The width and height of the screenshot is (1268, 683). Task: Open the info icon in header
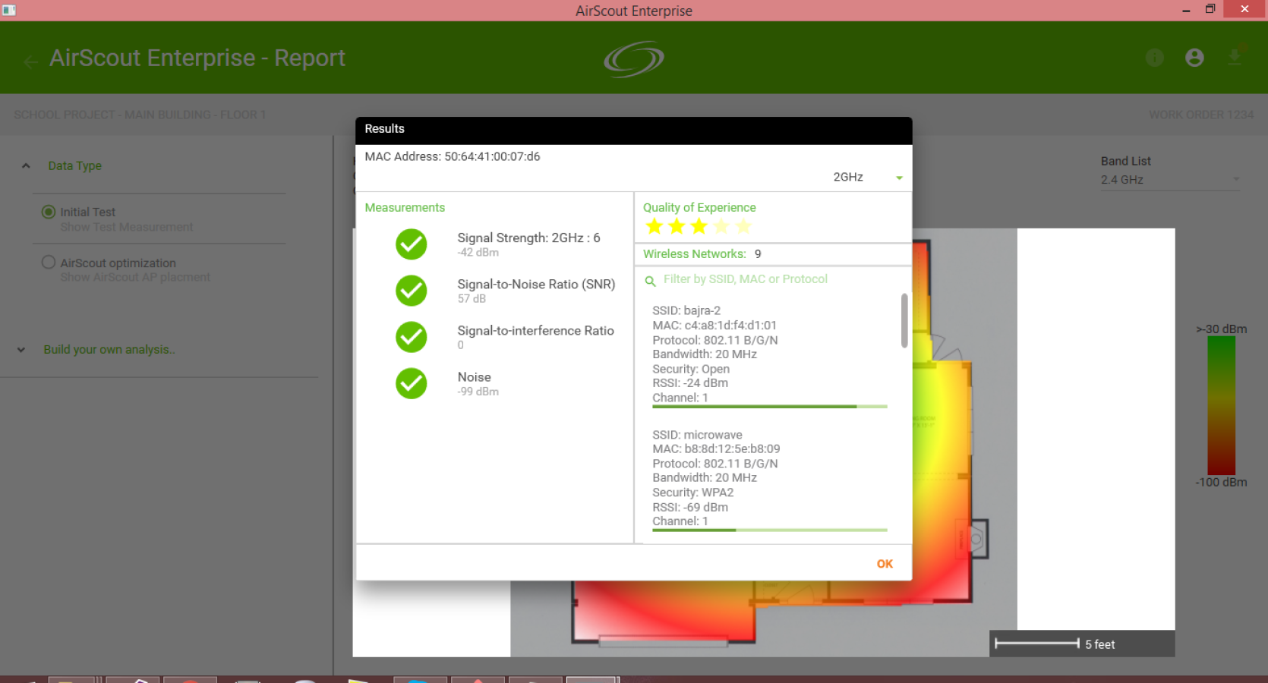[x=1154, y=58]
